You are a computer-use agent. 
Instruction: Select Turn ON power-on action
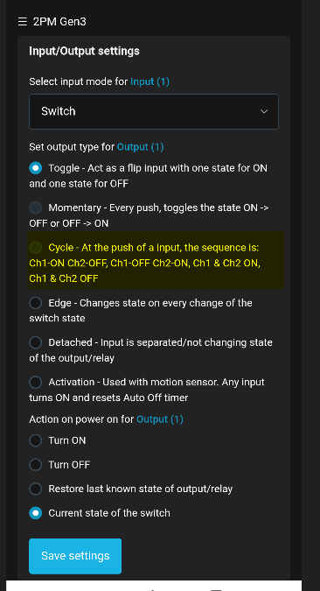(x=35, y=440)
